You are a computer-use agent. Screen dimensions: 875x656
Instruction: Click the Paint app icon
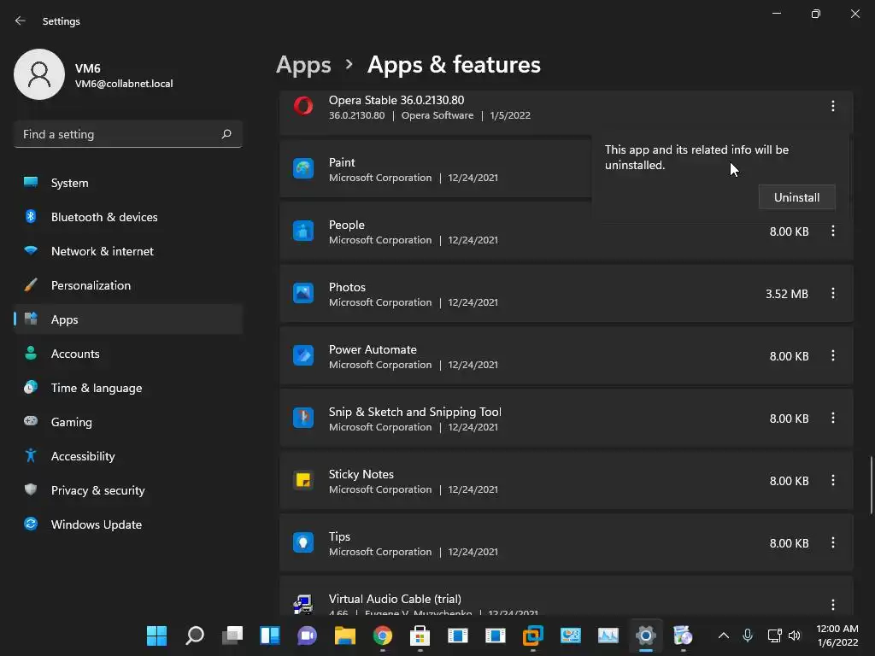303,168
